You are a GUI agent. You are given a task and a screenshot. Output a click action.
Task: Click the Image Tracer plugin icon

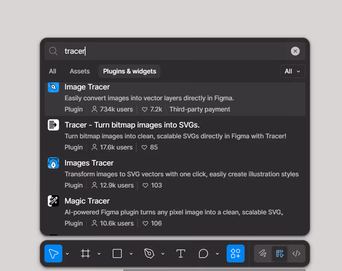[x=53, y=87]
